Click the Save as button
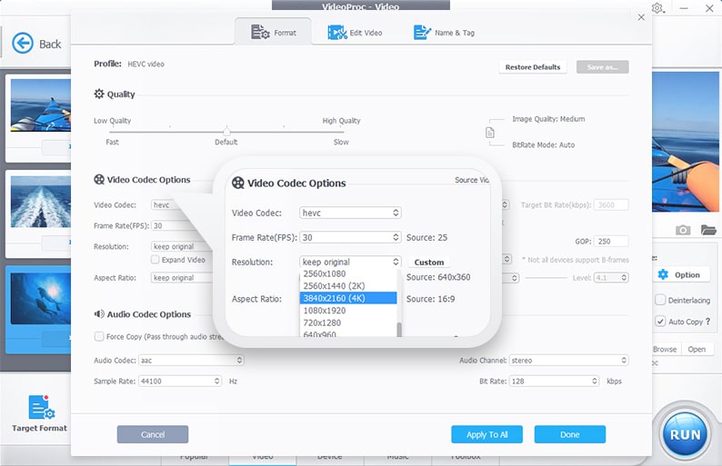The image size is (722, 466). click(602, 67)
